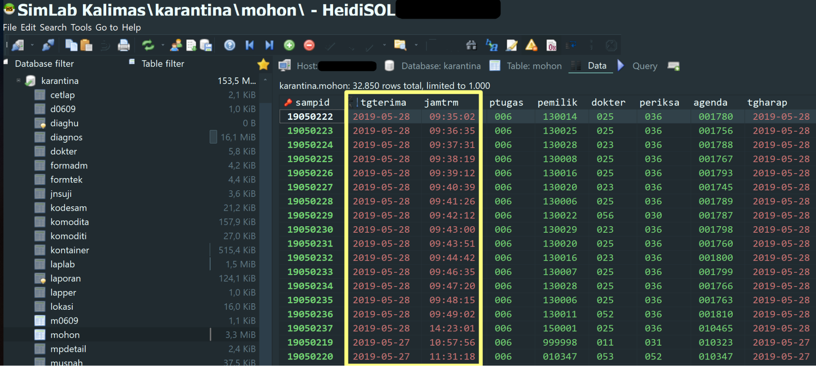Click the binoculars Find text icon
This screenshot has width=816, height=366.
[x=471, y=45]
